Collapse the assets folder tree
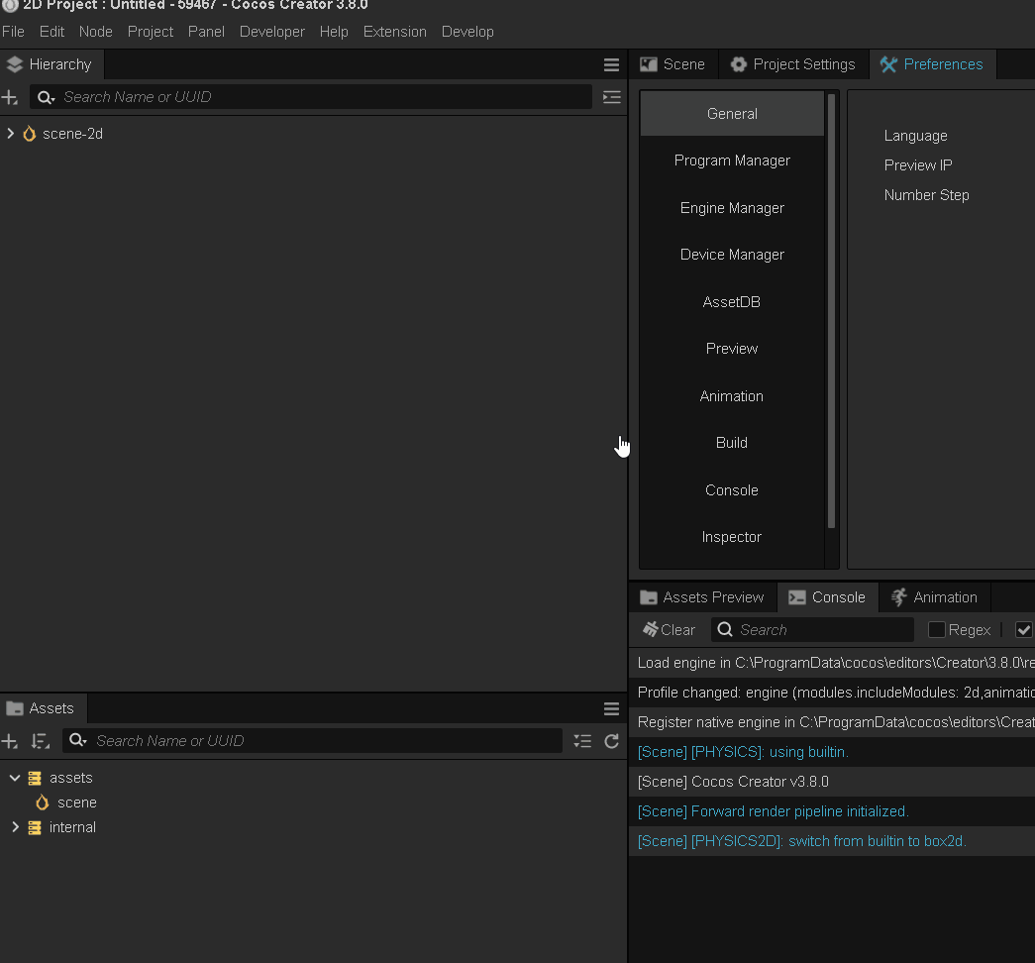The width and height of the screenshot is (1035, 963). 15,779
